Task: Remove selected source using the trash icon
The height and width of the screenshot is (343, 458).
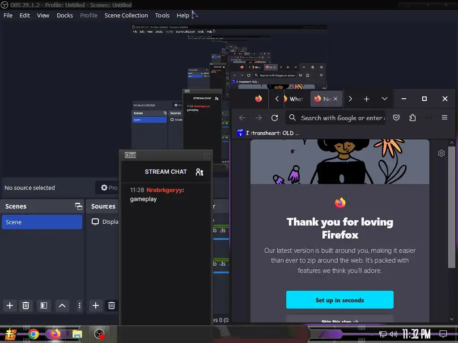Action: click(111, 305)
